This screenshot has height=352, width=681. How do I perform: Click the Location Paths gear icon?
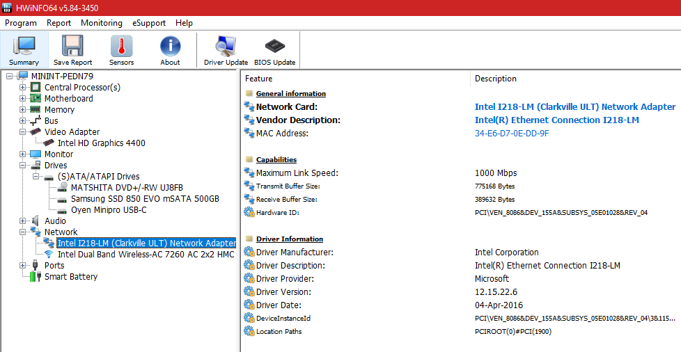249,332
